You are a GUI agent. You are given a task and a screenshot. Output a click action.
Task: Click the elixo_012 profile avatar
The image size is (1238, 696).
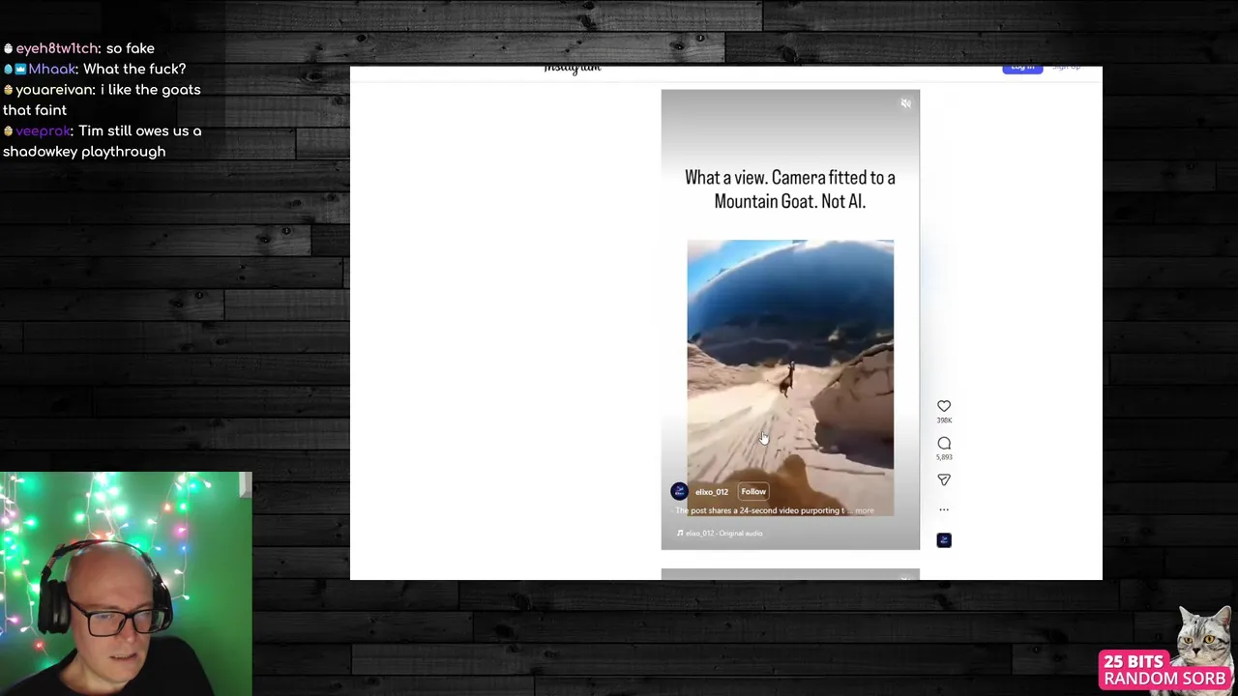[679, 491]
